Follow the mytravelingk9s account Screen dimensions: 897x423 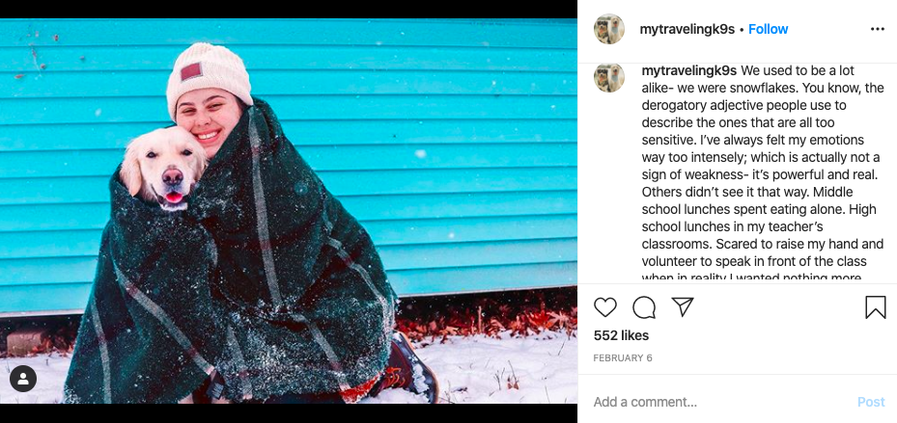[x=768, y=29]
